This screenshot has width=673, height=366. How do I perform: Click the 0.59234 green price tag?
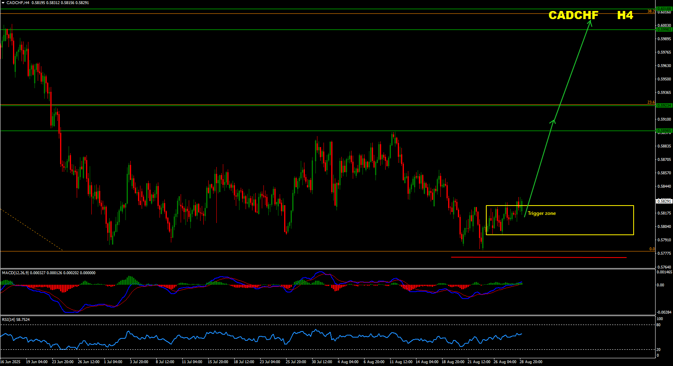click(x=664, y=106)
